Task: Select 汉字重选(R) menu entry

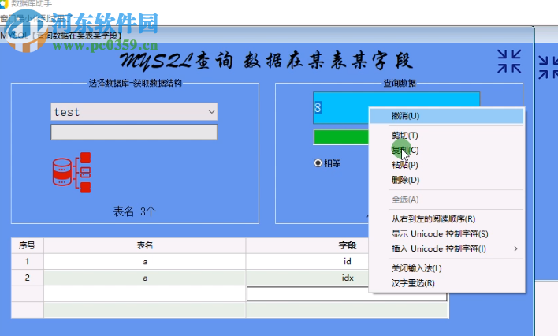Action: tap(447, 283)
